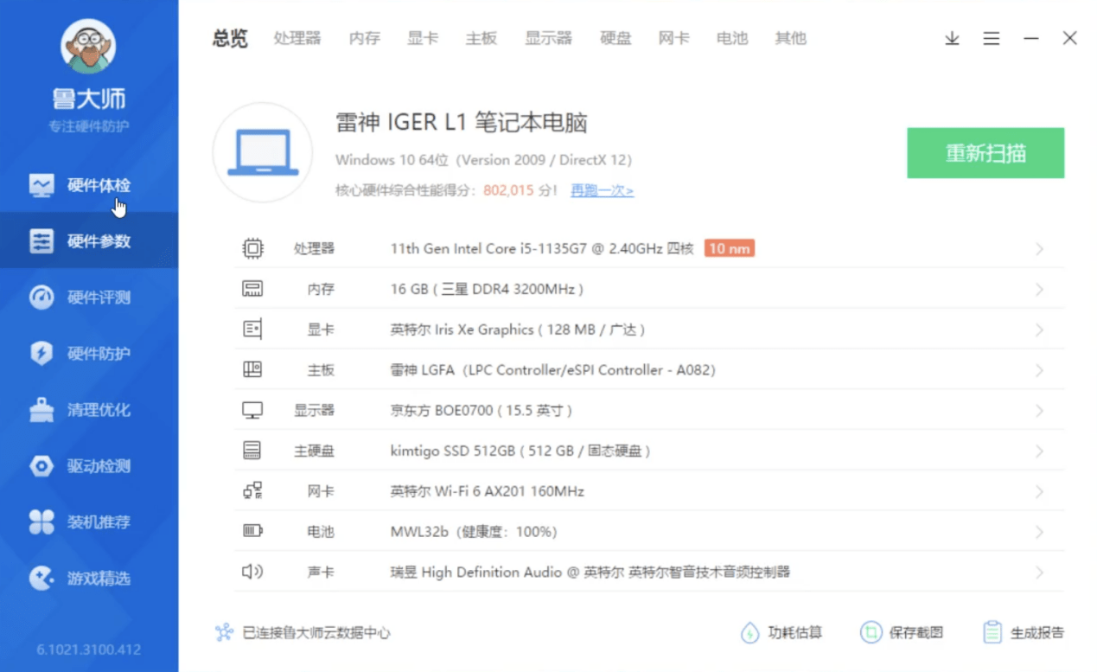
Task: Click the laptop computer icon
Action: (x=263, y=152)
